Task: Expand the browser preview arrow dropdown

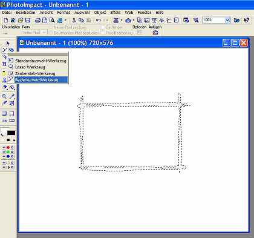Action: point(65,20)
